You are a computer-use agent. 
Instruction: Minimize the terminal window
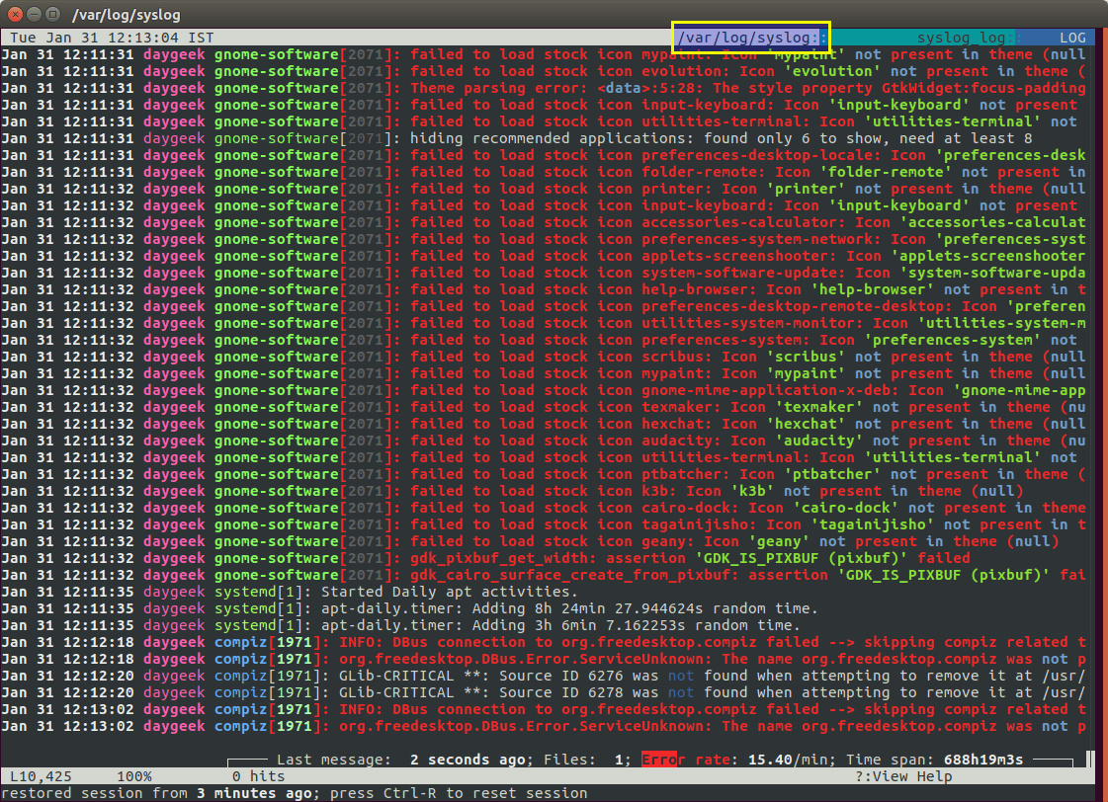coord(32,14)
